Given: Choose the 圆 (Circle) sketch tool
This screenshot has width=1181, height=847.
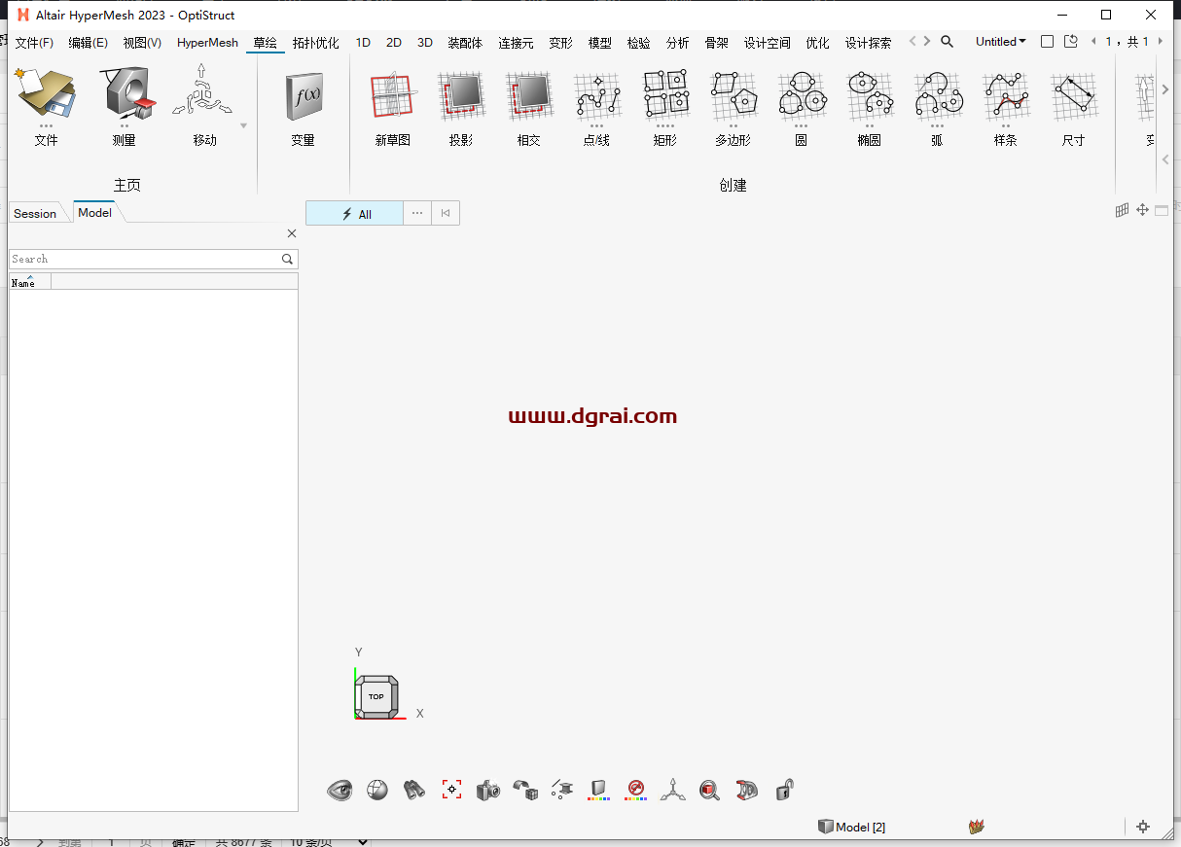Looking at the screenshot, I should [x=802, y=95].
